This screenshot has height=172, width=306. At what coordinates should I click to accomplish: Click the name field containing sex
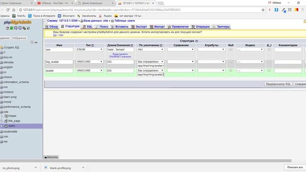coord(59,50)
